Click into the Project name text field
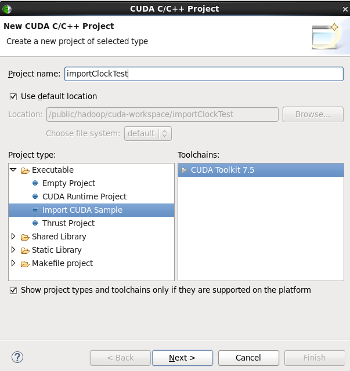The height and width of the screenshot is (371, 350). (x=204, y=74)
